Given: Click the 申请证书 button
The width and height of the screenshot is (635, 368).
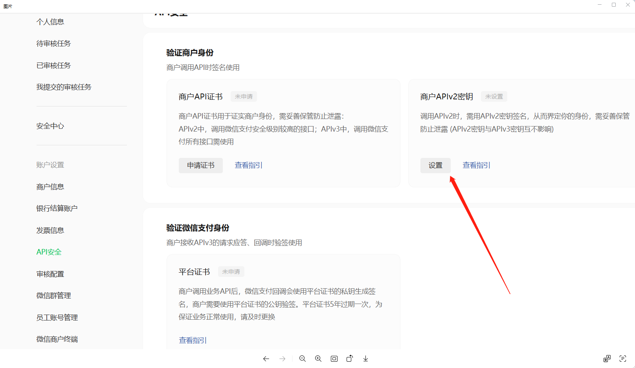Looking at the screenshot, I should [200, 165].
